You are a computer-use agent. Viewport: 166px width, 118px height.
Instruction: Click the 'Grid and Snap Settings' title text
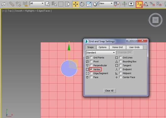pos(102,41)
